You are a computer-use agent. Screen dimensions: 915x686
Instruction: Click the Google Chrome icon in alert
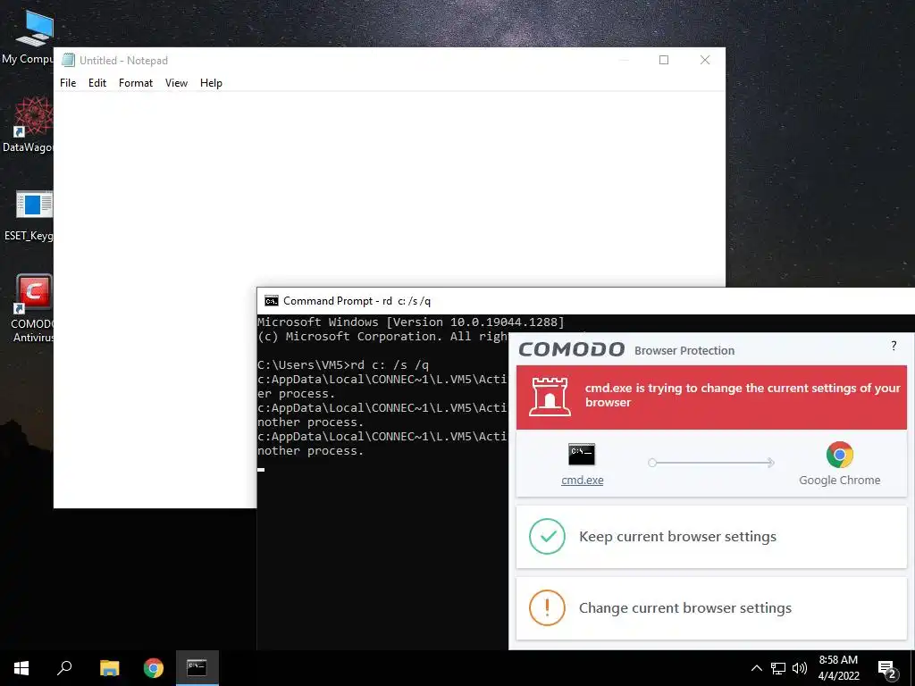coord(840,455)
